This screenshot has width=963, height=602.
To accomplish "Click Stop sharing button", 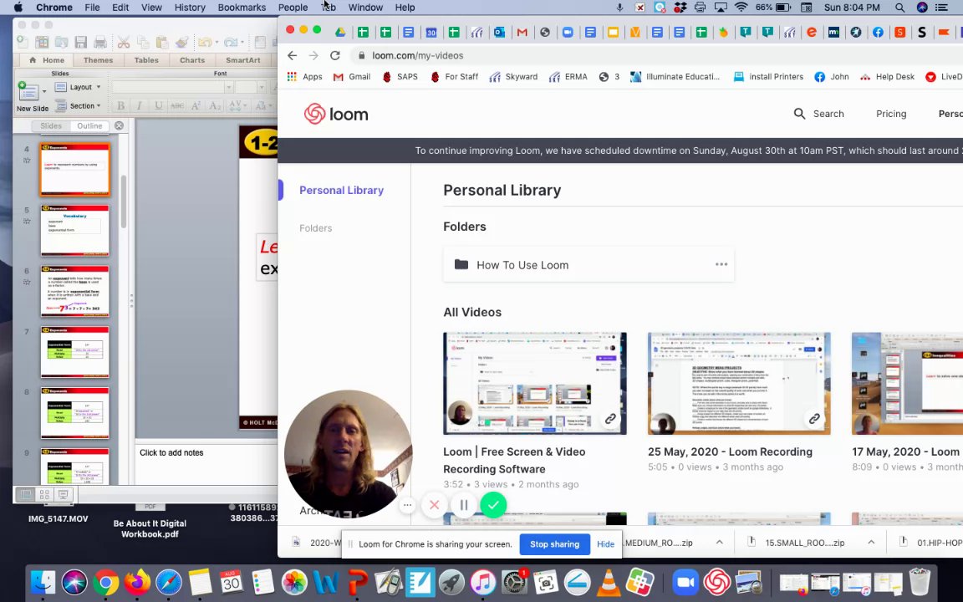I will 554,544.
